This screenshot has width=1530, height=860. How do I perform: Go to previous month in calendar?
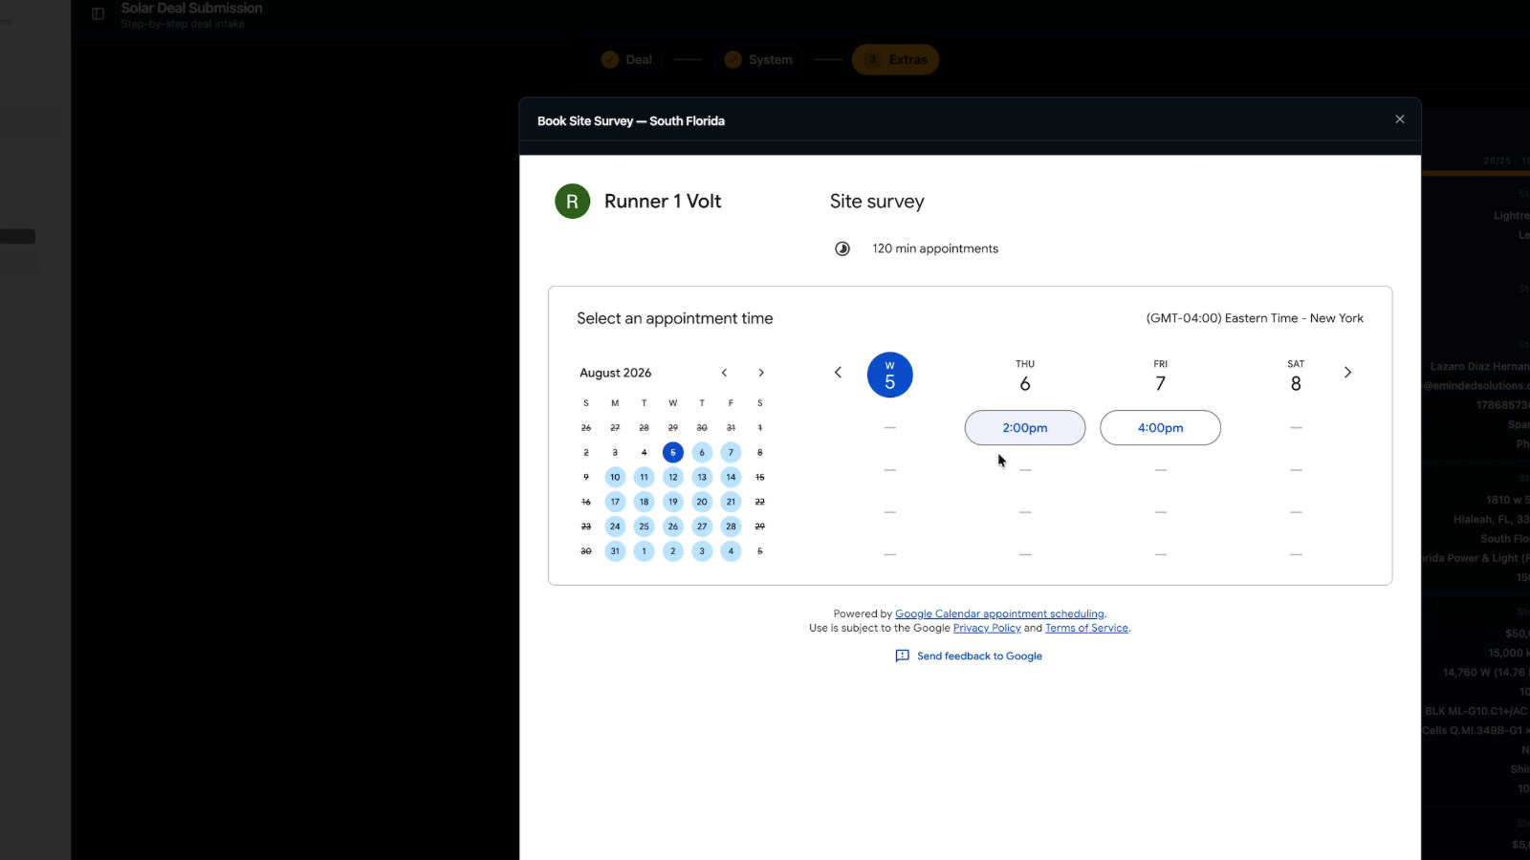click(x=724, y=373)
